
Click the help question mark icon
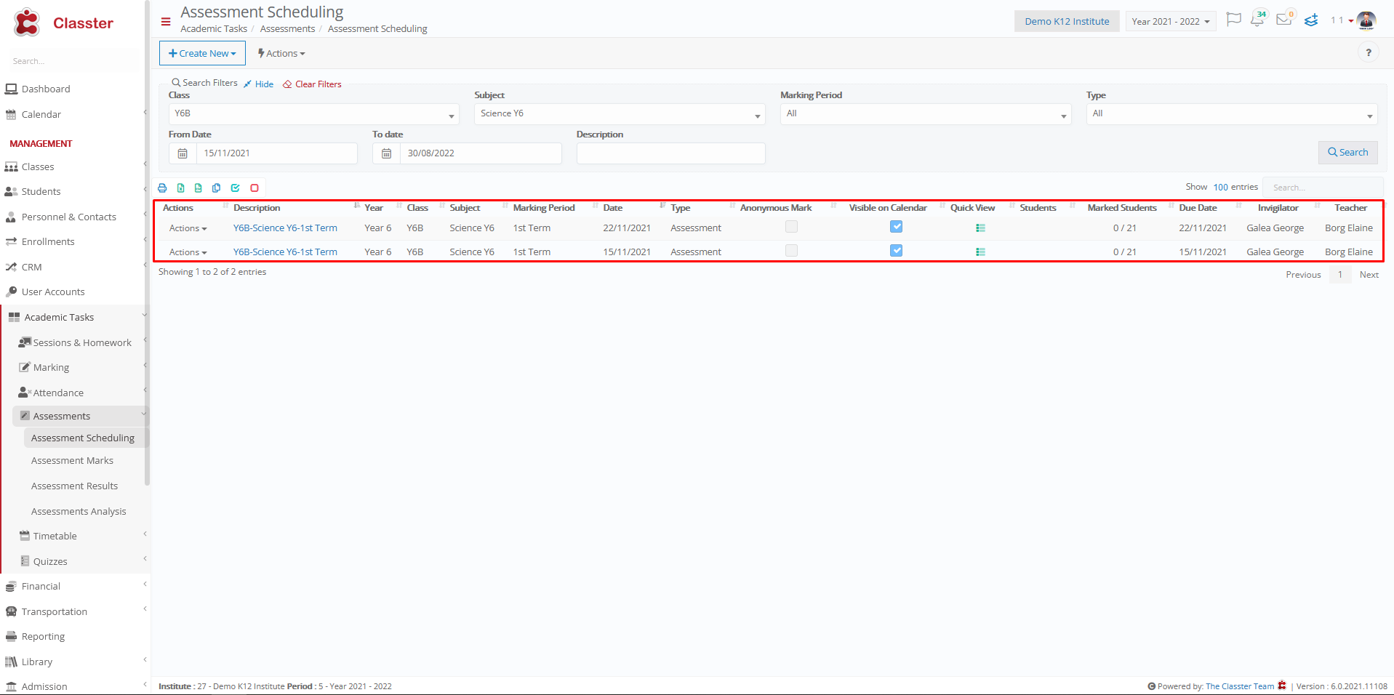[1369, 52]
